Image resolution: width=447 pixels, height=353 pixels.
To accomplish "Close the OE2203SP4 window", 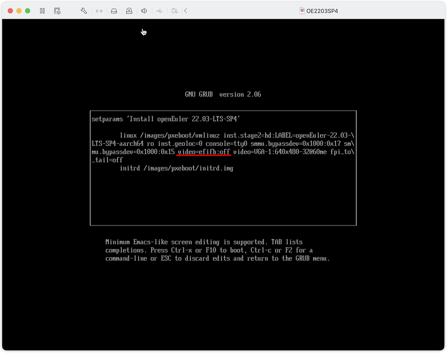I will (x=10, y=11).
